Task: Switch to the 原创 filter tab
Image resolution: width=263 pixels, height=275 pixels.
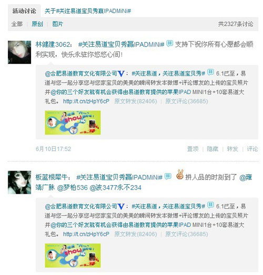Action: point(37,24)
